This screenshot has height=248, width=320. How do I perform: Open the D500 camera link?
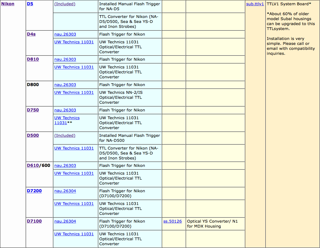(x=33, y=136)
